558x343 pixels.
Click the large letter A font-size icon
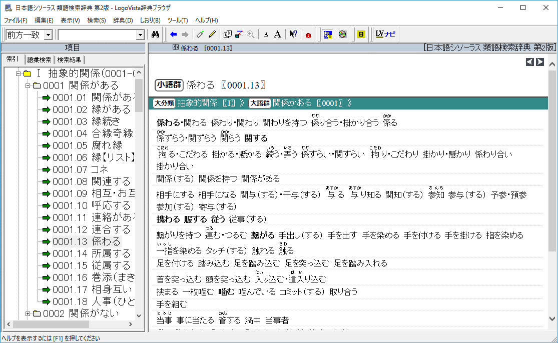click(278, 34)
